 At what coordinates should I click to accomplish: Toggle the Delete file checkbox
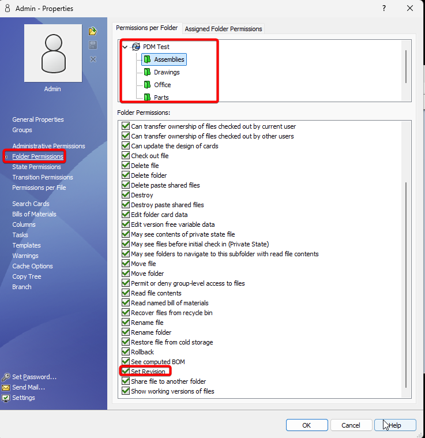coord(126,165)
